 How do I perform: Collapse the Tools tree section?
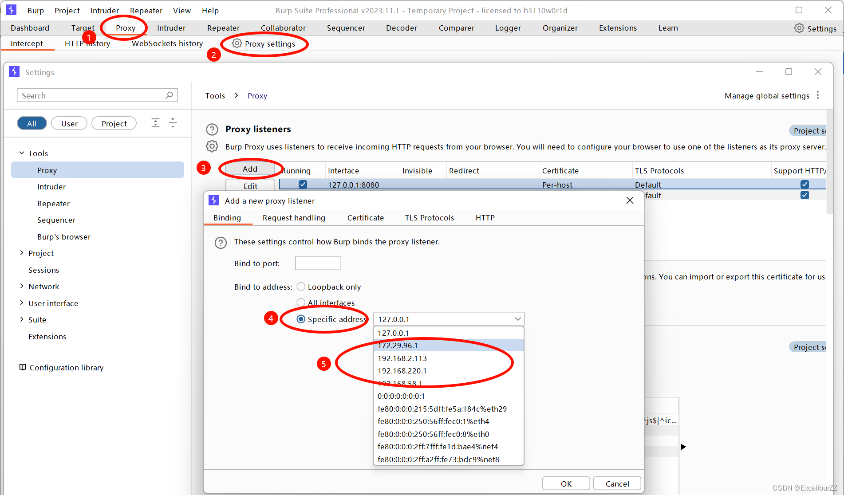coord(22,153)
